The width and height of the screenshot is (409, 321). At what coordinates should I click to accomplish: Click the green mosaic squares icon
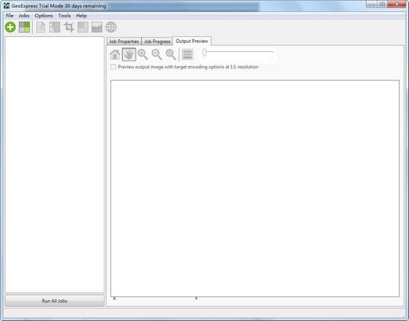click(25, 27)
